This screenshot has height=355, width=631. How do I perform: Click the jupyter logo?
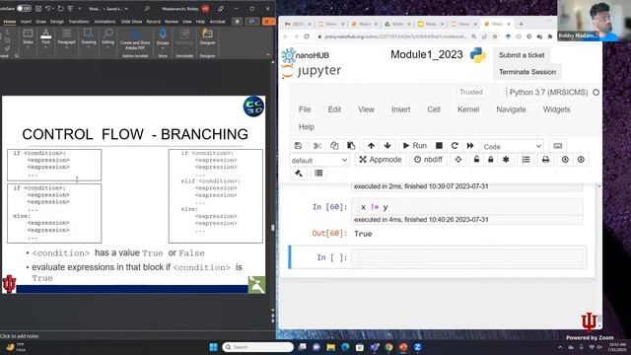pos(312,71)
